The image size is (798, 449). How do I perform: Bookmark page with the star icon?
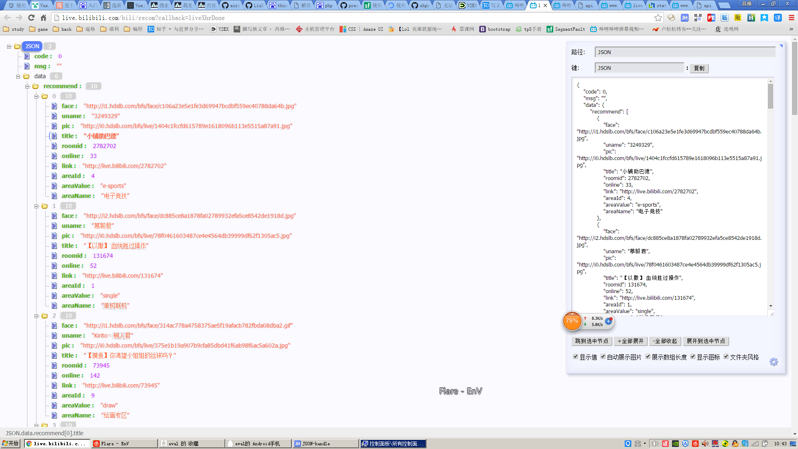(658, 18)
